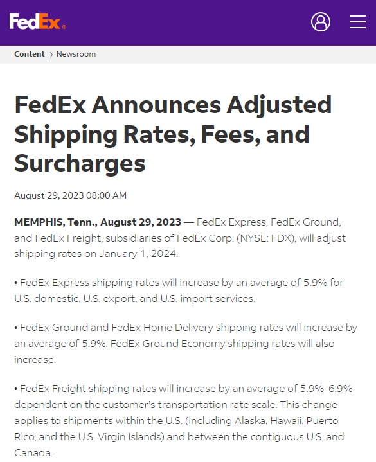Open the hamburger navigation menu
The width and height of the screenshot is (376, 462).
(x=358, y=22)
